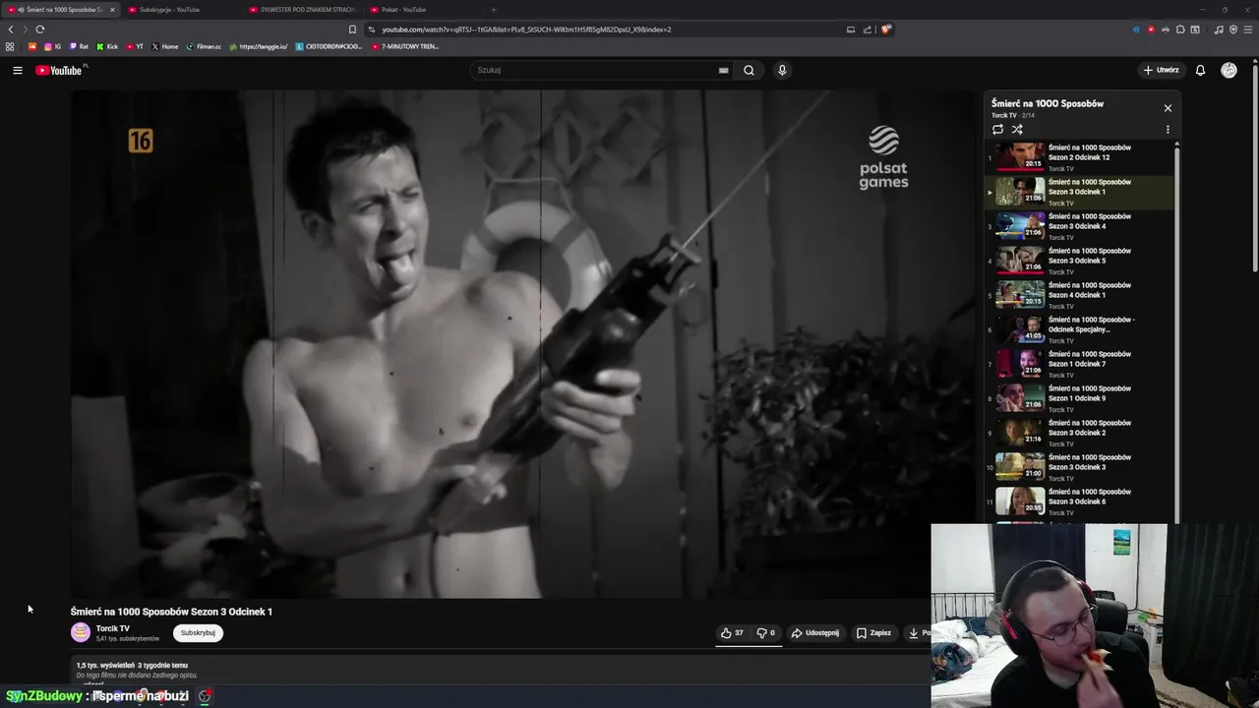Image resolution: width=1259 pixels, height=708 pixels.
Task: Click the page vertical scrollbar
Action: point(1254,167)
